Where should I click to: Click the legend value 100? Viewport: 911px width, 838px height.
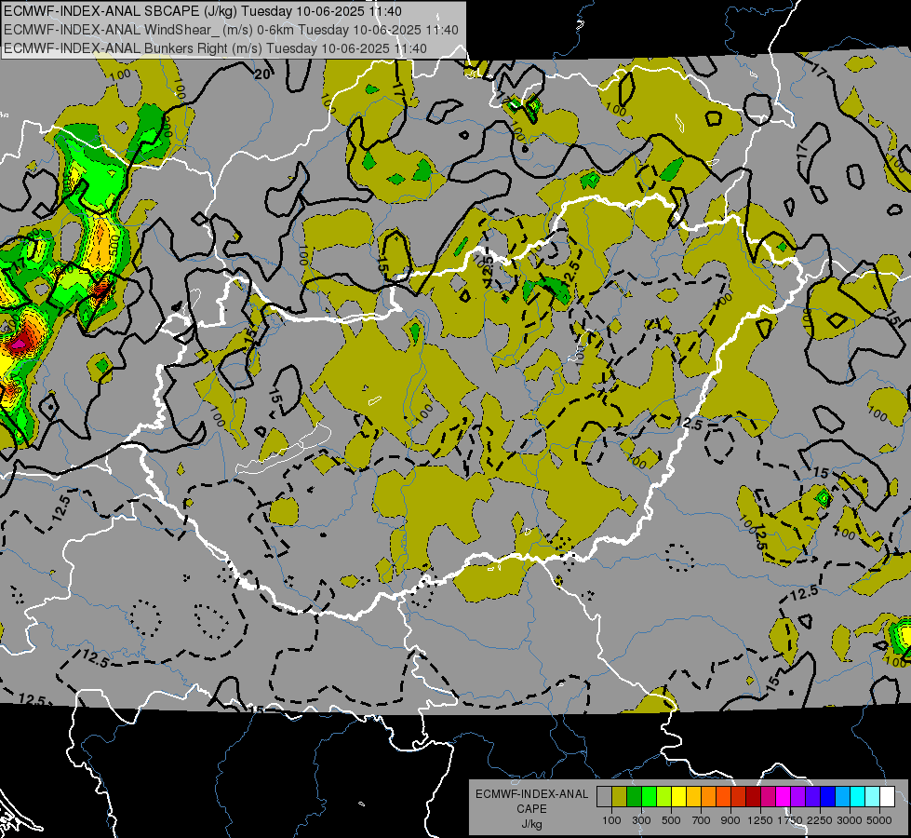point(611,820)
